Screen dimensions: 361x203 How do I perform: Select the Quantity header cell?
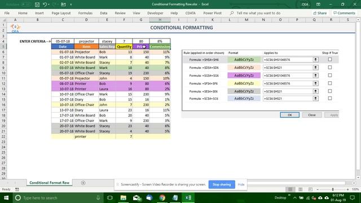[x=124, y=46]
